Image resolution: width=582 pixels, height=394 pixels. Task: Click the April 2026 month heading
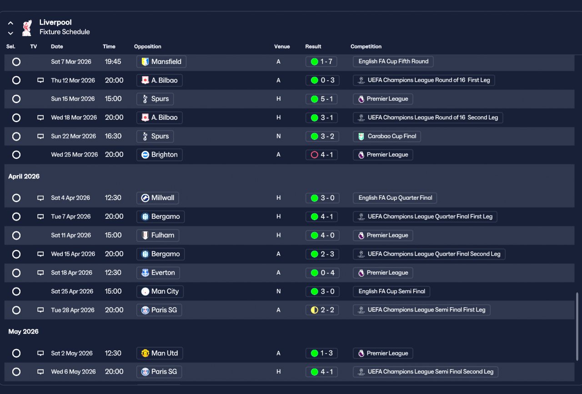pos(24,177)
